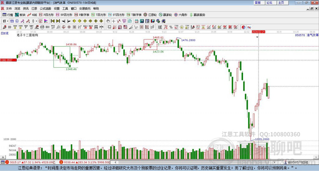Screen dimensions: 319x171
Task: Open the T数字表 tool
Action: coord(134,15)
